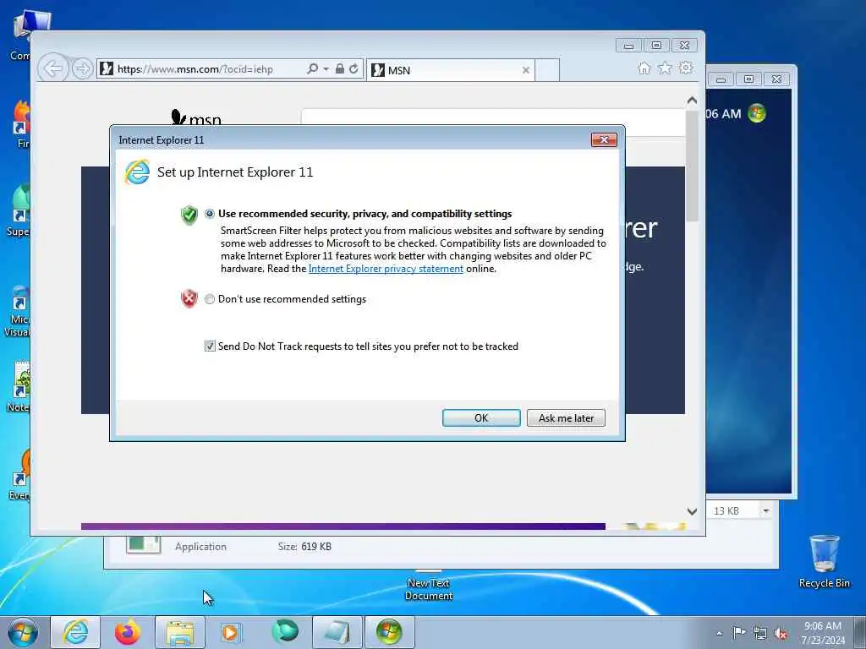866x649 pixels.
Task: Close the Internet Explorer 11 setup dialog
Action: (x=604, y=139)
